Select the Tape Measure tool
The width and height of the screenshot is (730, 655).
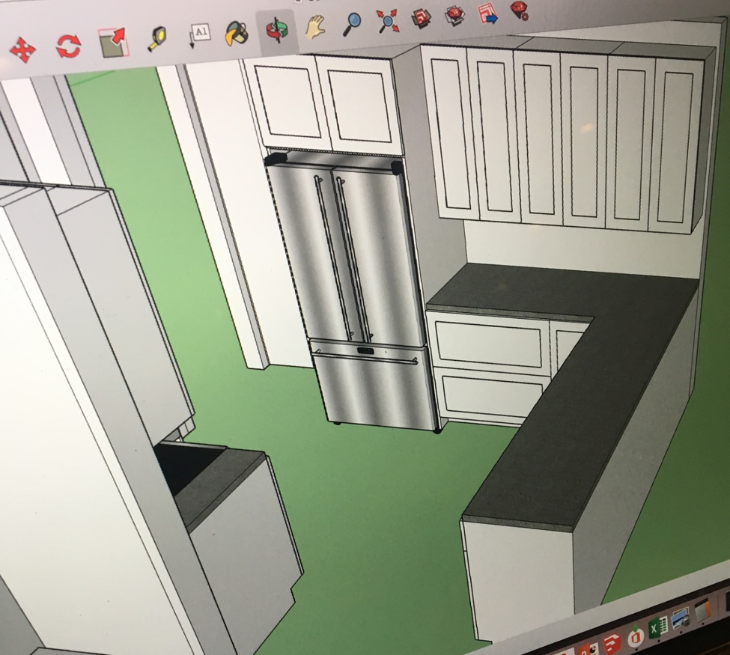[158, 39]
